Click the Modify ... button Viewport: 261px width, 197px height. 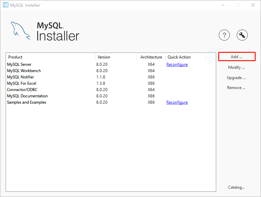point(236,67)
